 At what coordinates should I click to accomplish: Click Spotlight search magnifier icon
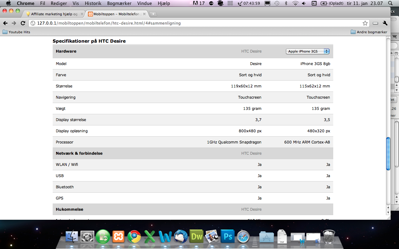(x=390, y=3)
